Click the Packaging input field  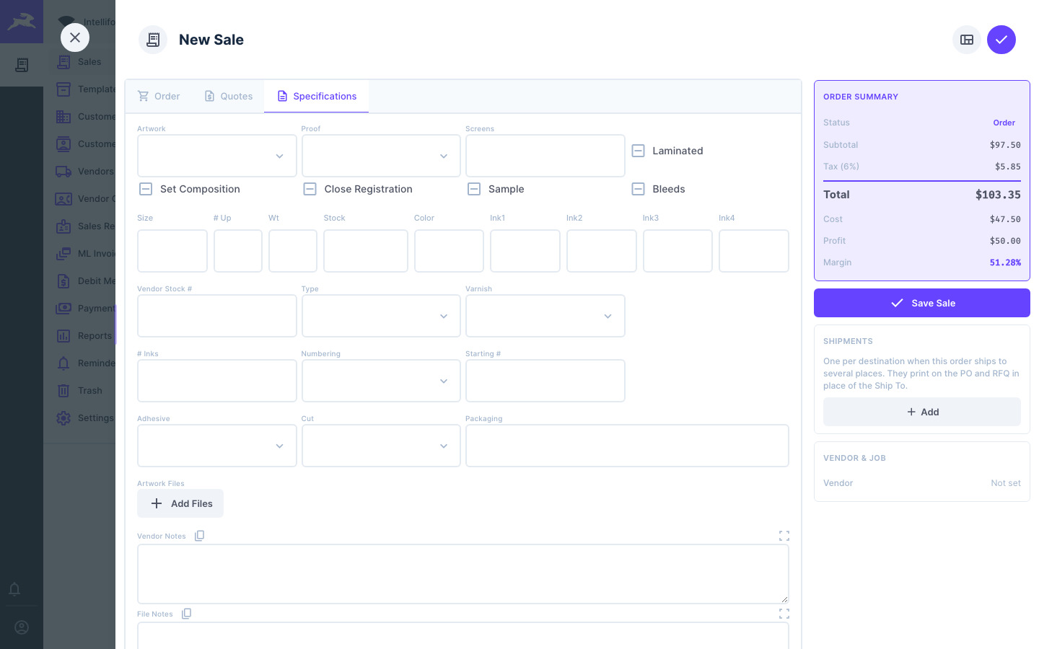pos(627,446)
